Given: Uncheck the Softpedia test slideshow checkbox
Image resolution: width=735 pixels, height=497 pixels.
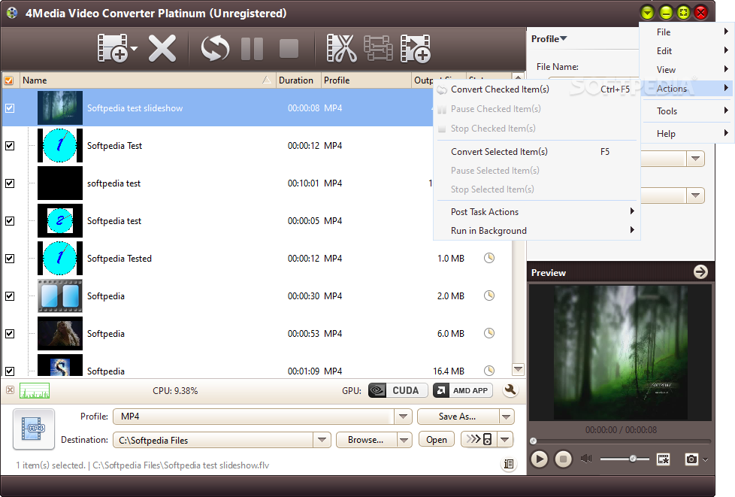Looking at the screenshot, I should click(10, 108).
